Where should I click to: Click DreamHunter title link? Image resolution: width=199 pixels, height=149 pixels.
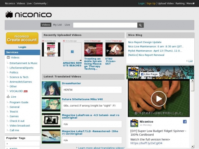(x=71, y=83)
